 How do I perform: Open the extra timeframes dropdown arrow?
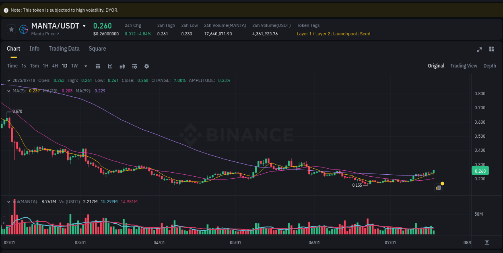pyautogui.click(x=85, y=66)
